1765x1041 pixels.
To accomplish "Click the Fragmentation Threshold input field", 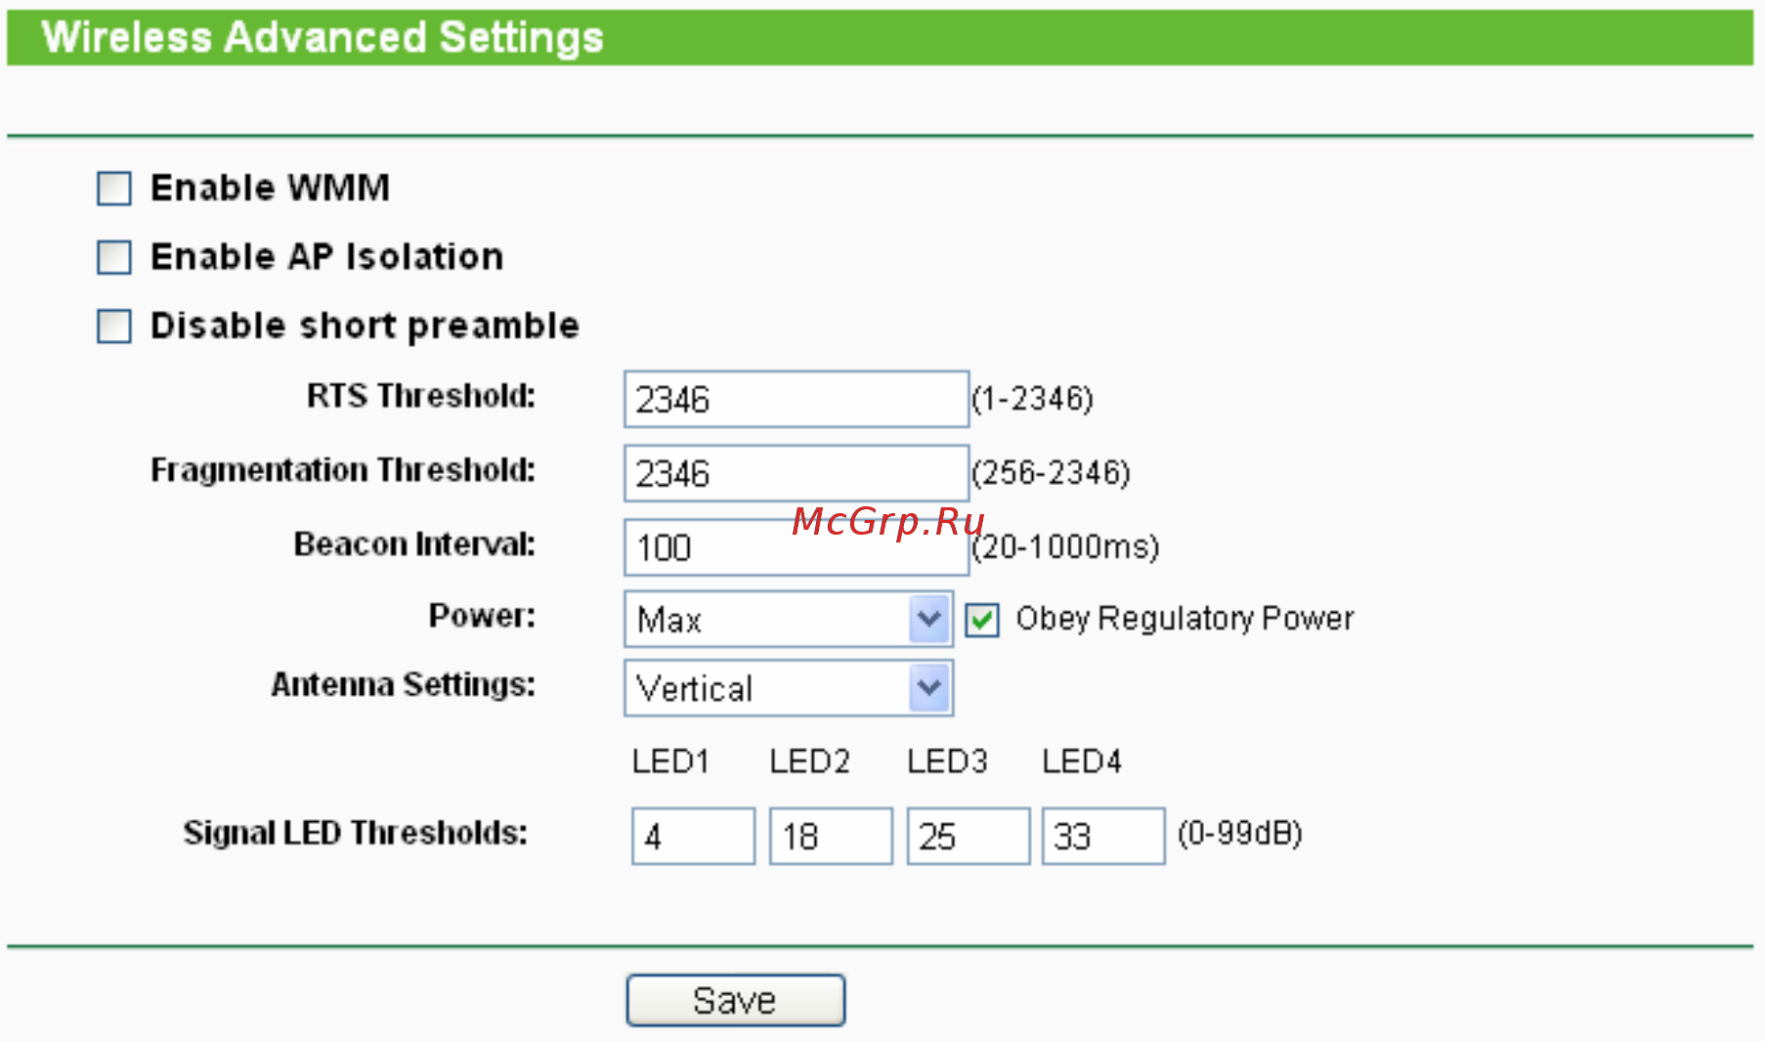I will (x=796, y=473).
